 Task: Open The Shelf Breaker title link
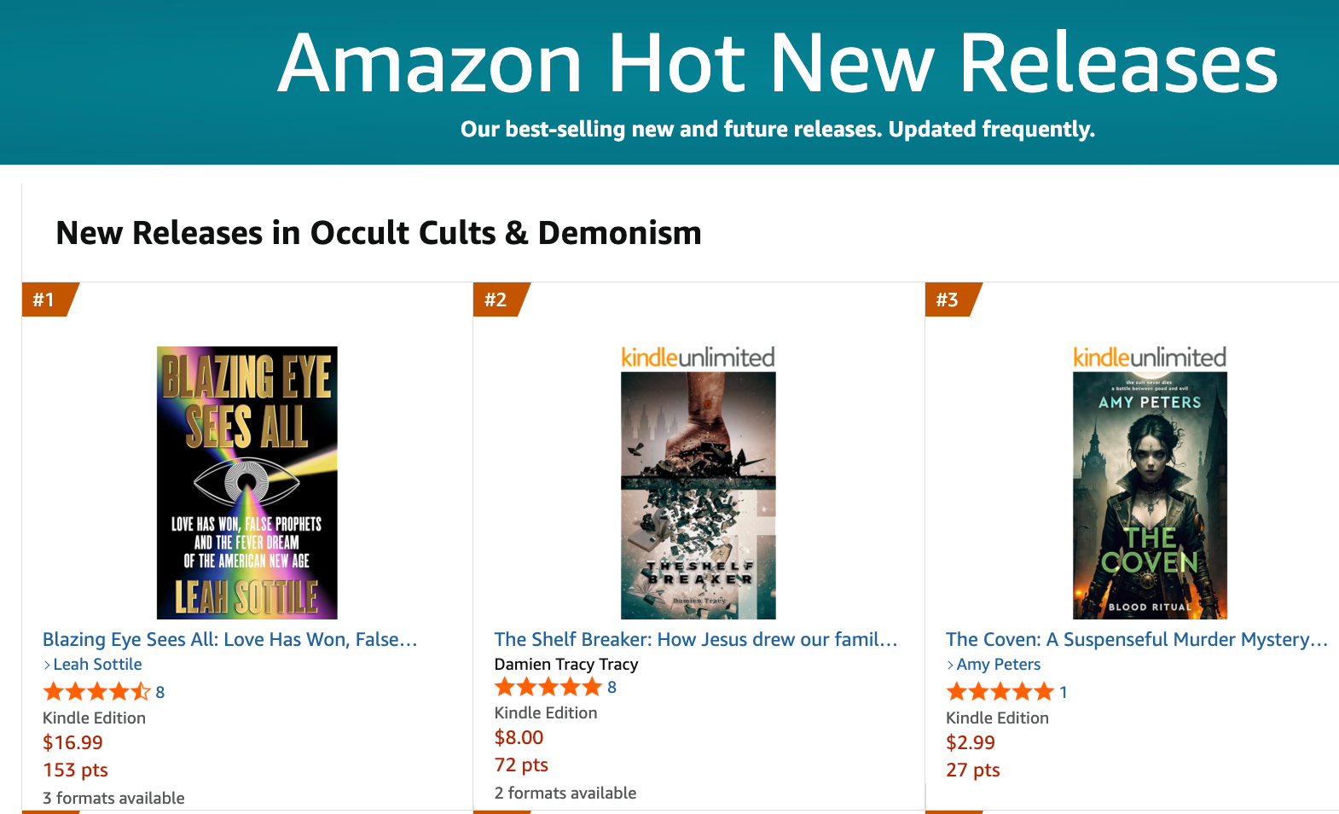point(695,639)
